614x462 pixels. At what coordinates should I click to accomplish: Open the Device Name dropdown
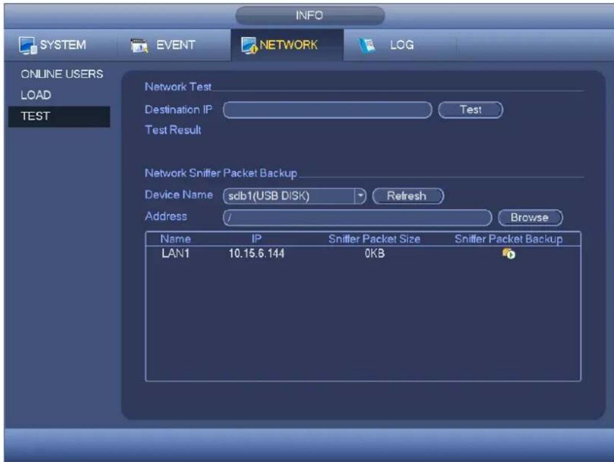tap(294, 196)
